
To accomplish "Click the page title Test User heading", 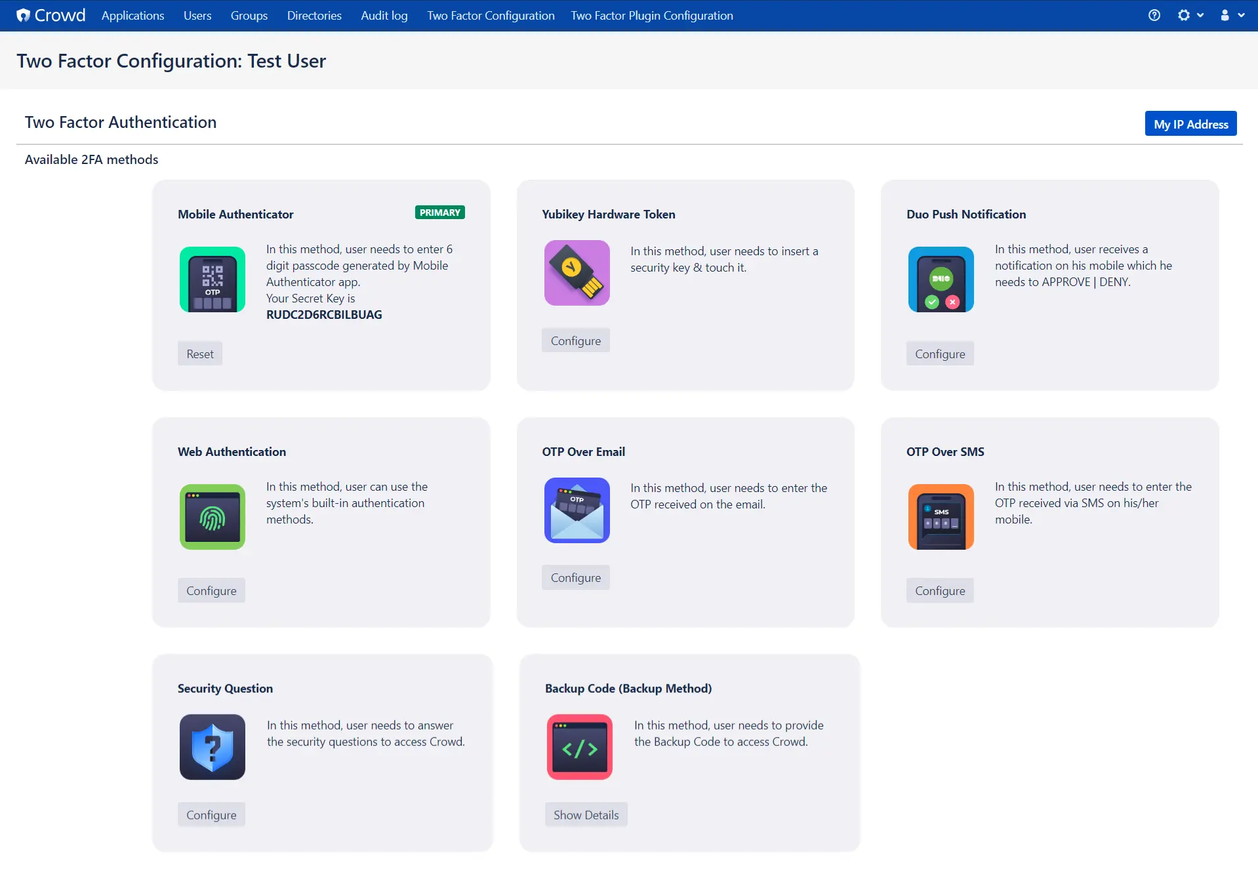I will point(171,61).
